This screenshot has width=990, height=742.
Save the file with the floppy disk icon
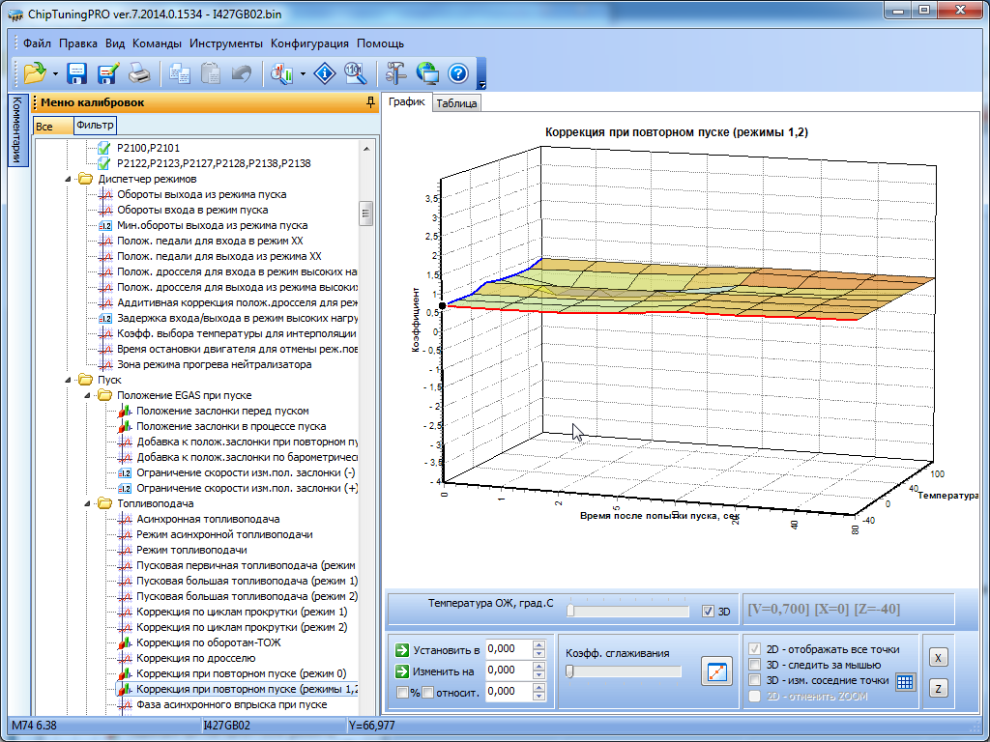[77, 72]
